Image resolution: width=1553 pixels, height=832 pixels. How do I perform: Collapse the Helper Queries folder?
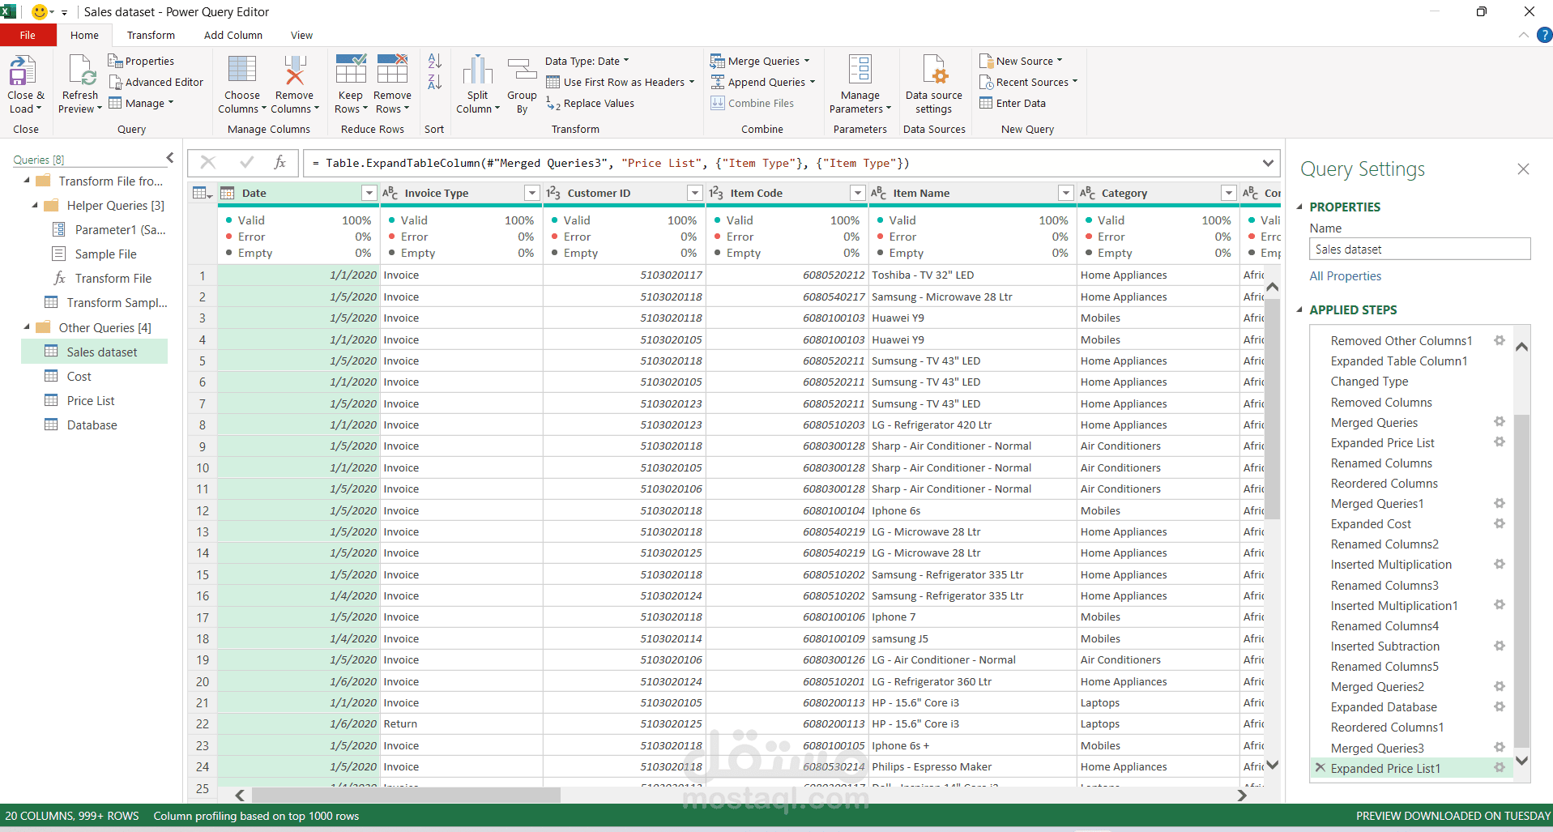pos(35,205)
